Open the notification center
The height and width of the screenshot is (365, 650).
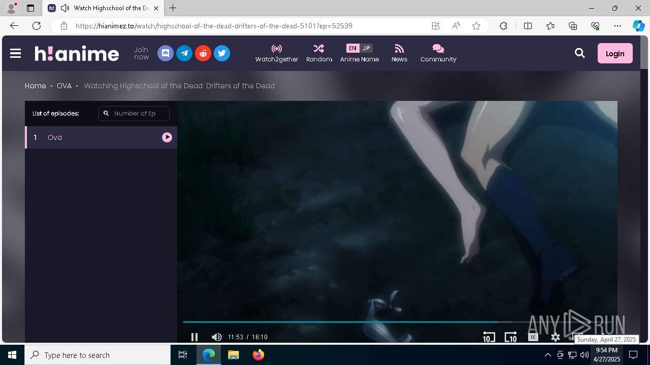[x=633, y=355]
